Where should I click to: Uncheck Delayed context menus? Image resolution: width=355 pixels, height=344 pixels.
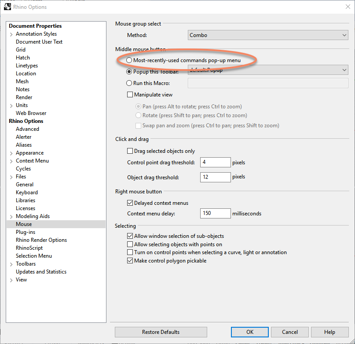click(x=130, y=203)
